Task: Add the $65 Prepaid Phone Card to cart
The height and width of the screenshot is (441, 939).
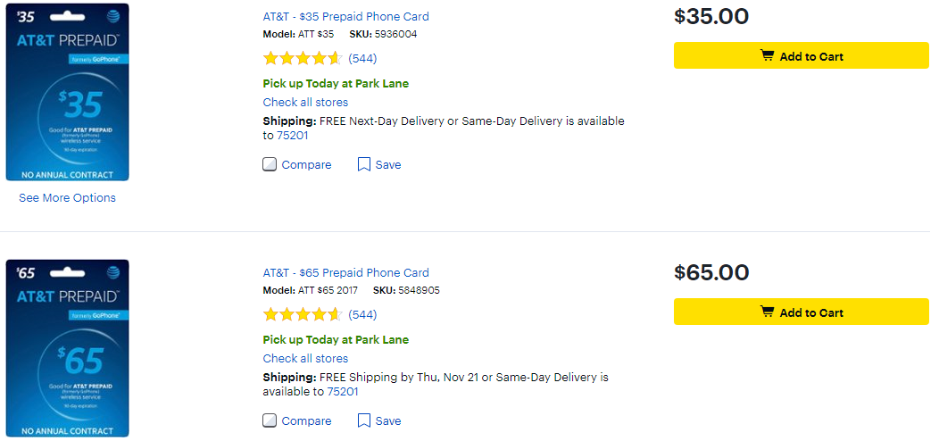Action: (802, 312)
